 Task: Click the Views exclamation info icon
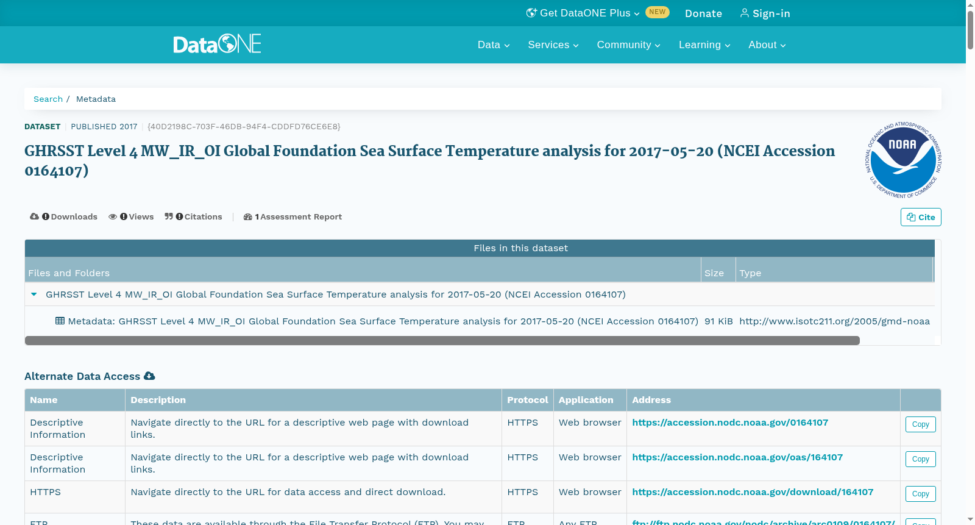click(124, 216)
